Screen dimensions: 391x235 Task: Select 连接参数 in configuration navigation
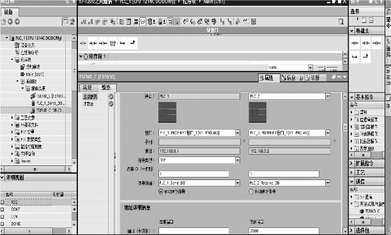tap(90, 96)
